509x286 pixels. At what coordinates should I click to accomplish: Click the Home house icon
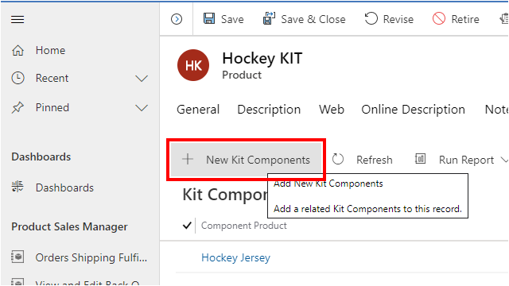point(17,50)
